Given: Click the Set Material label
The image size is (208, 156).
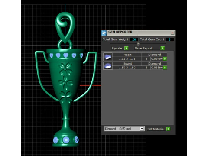Looking at the screenshot, I should (156, 129).
